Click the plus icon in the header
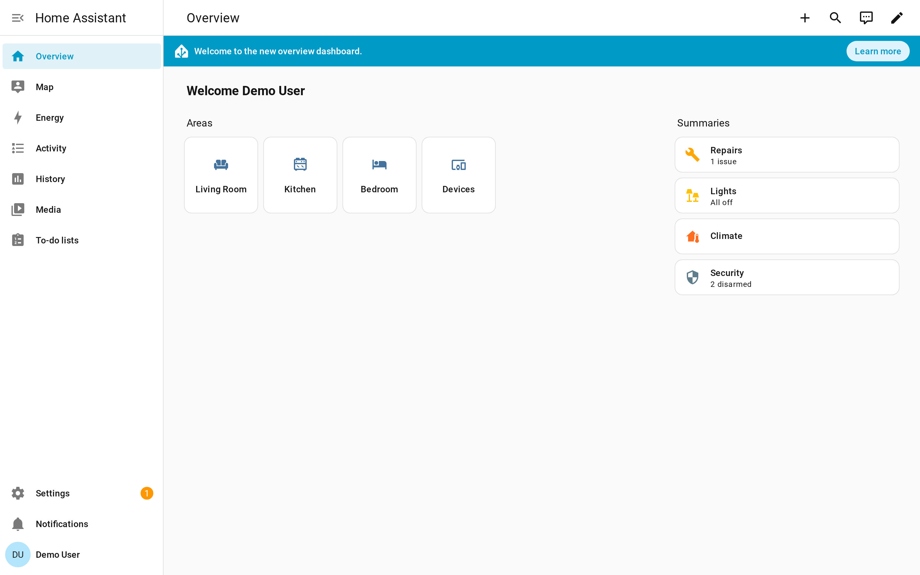The width and height of the screenshot is (920, 575). tap(805, 18)
